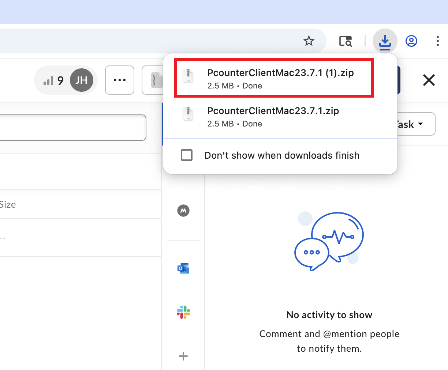Click the ellipsis more options button
448x370 pixels.
coord(120,80)
